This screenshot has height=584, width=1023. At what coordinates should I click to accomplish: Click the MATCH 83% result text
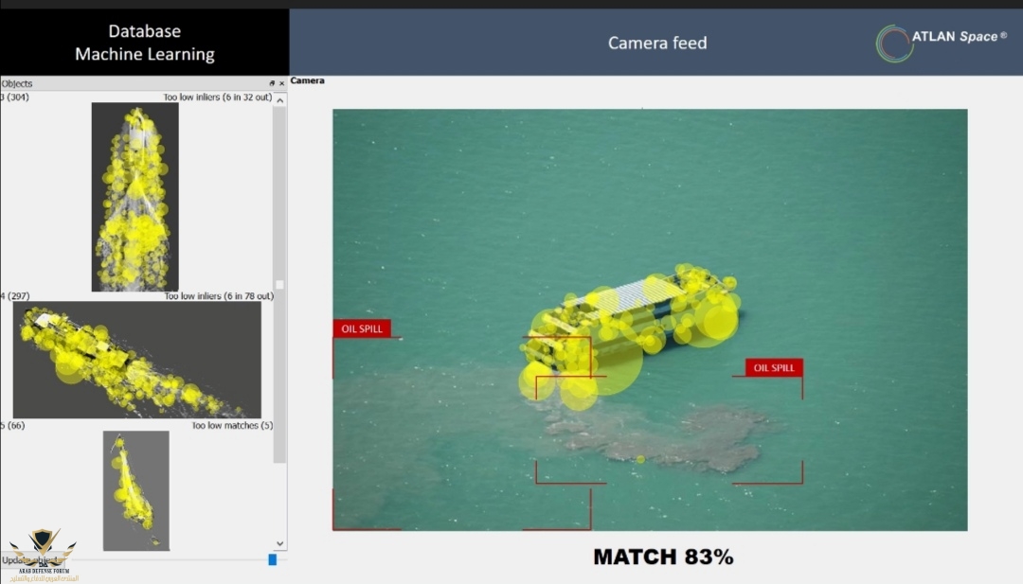coord(663,557)
